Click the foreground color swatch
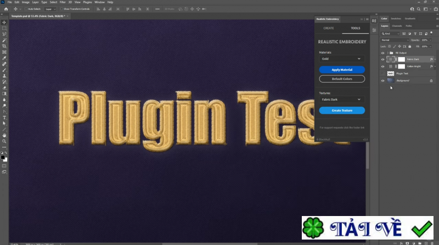The image size is (439, 245). coord(3,157)
